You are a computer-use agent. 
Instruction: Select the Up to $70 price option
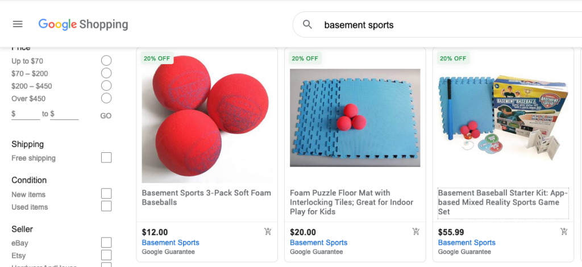106,61
